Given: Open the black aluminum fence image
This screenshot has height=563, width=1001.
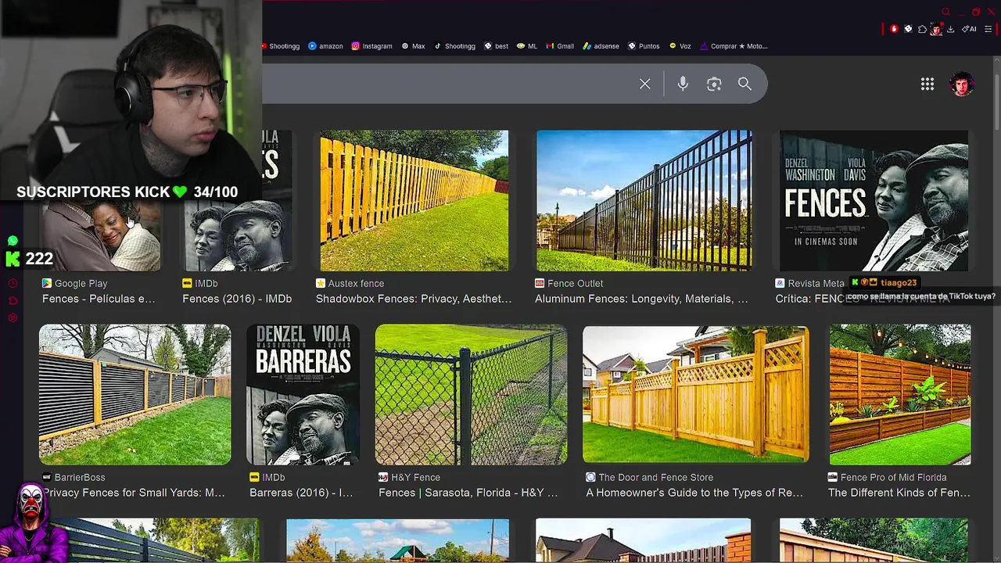Looking at the screenshot, I should 644,200.
